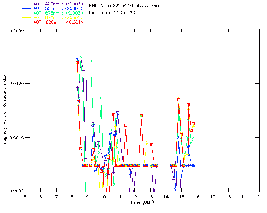This screenshot has height=213, width=267.
Task: Click the legend entry AOT 400nm : <0.002>
Action: pos(53,4)
